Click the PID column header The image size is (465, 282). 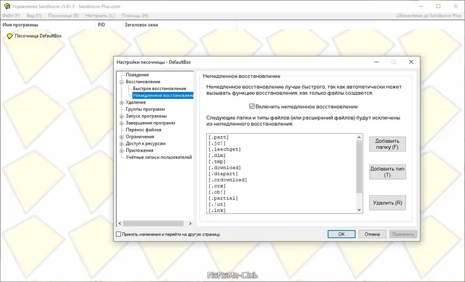pyautogui.click(x=108, y=25)
